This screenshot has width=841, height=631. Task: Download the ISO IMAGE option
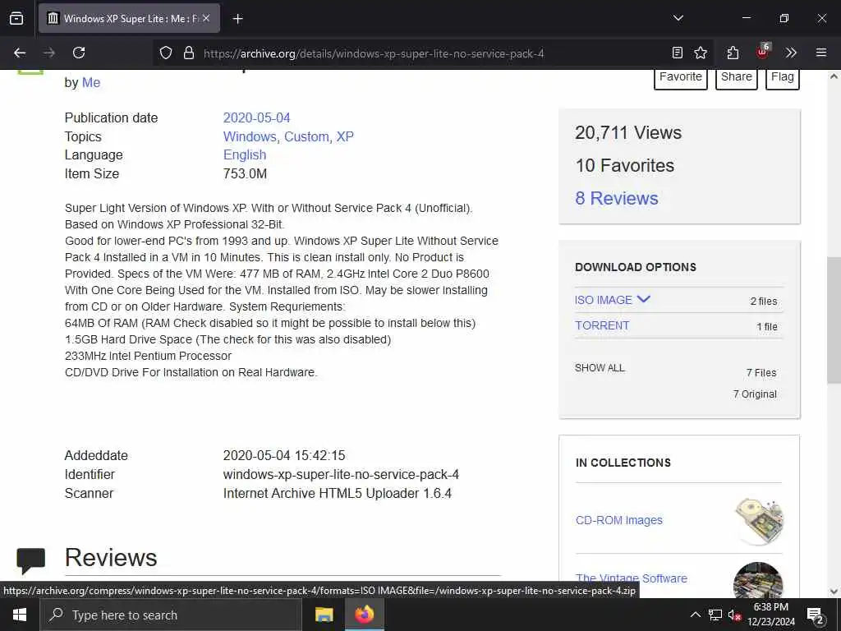pos(604,300)
